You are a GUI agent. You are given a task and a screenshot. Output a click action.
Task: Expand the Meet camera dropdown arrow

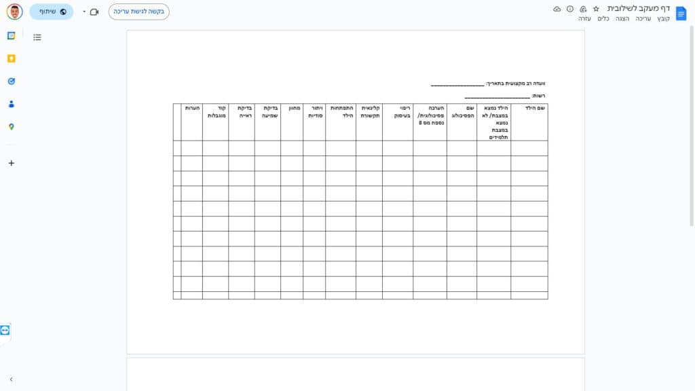pos(84,12)
